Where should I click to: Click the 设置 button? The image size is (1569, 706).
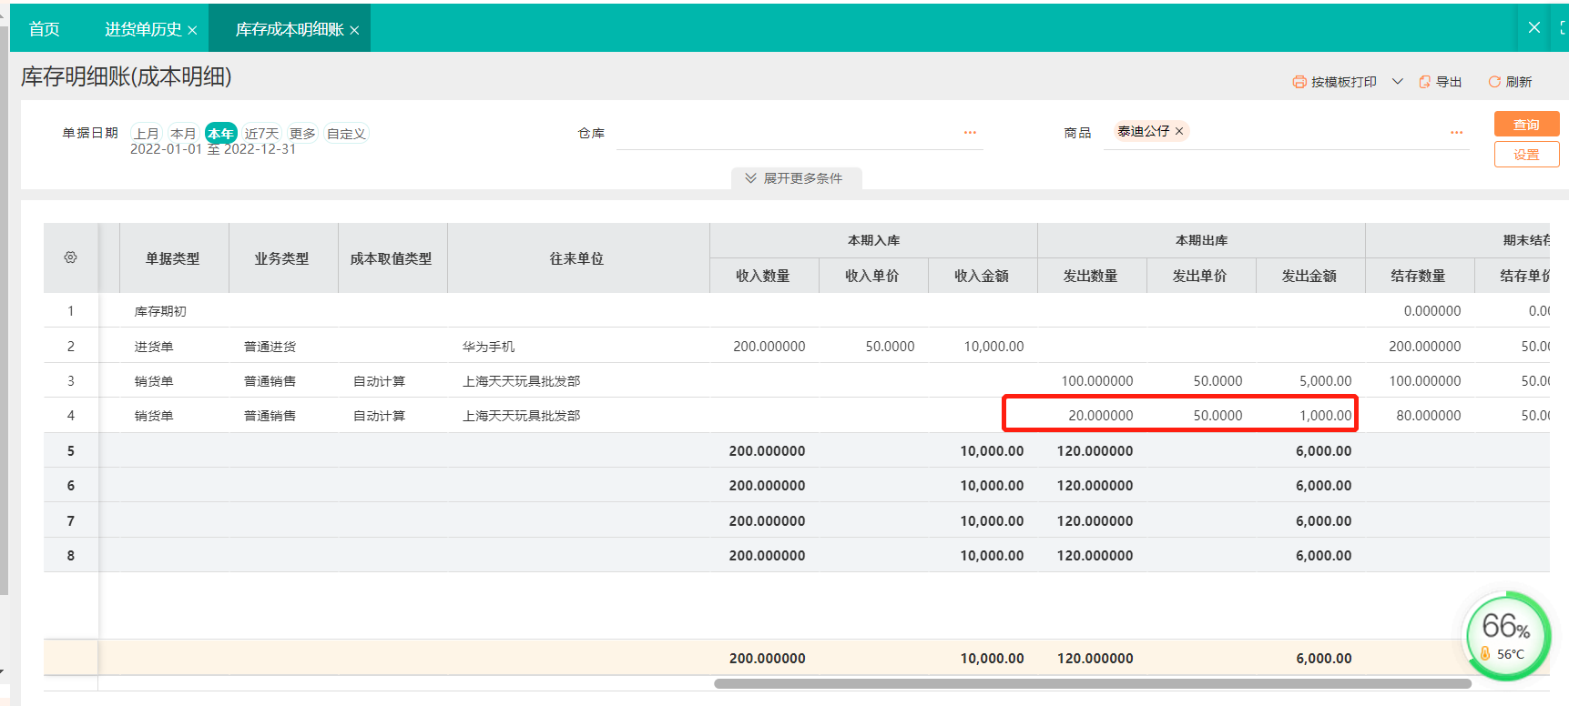[x=1526, y=155]
